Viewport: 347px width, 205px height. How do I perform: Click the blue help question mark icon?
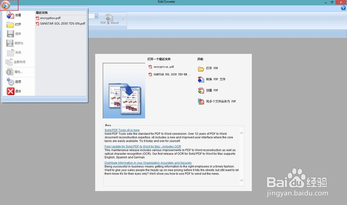(x=343, y=8)
